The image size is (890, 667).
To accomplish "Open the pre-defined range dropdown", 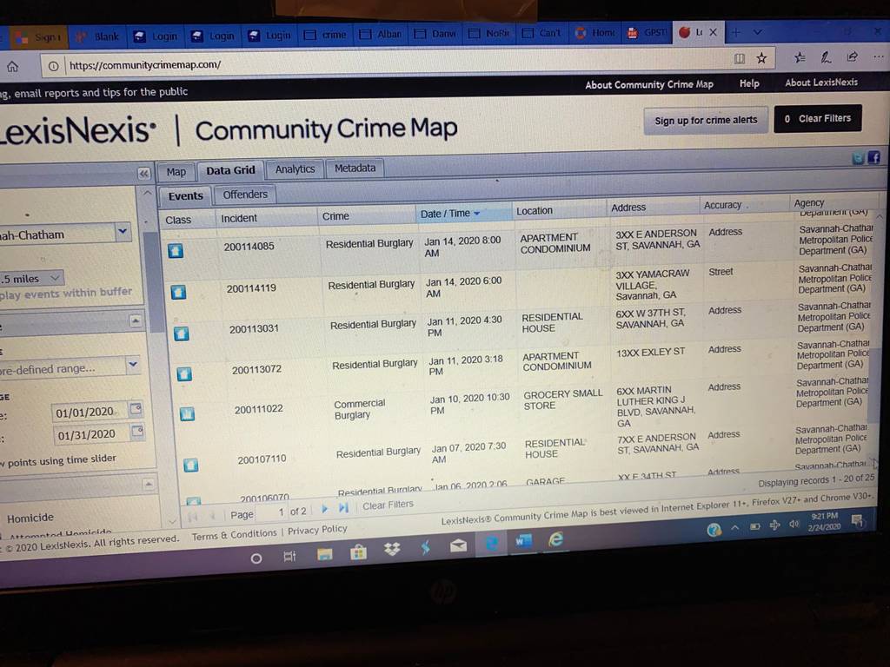I will coord(133,364).
